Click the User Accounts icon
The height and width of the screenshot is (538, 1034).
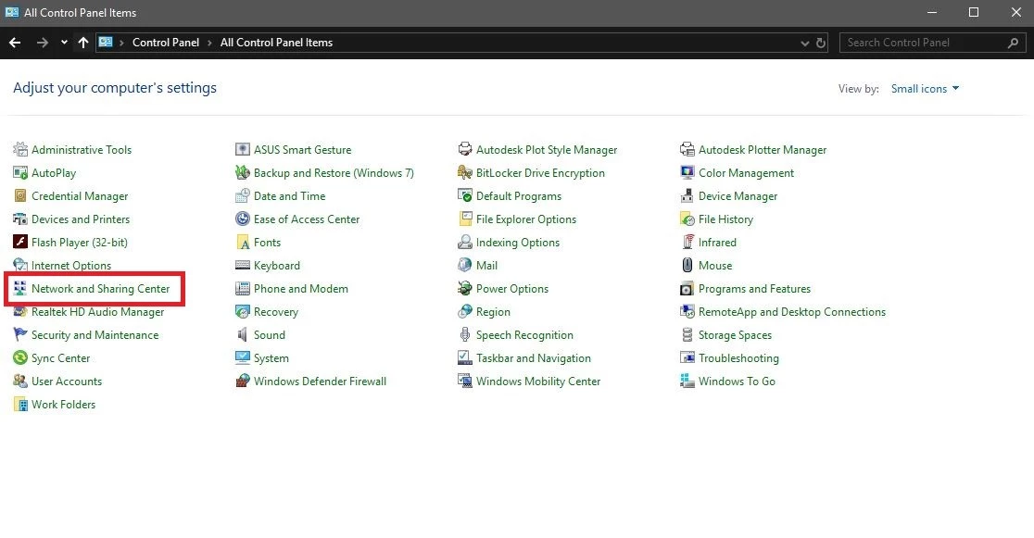tap(20, 382)
